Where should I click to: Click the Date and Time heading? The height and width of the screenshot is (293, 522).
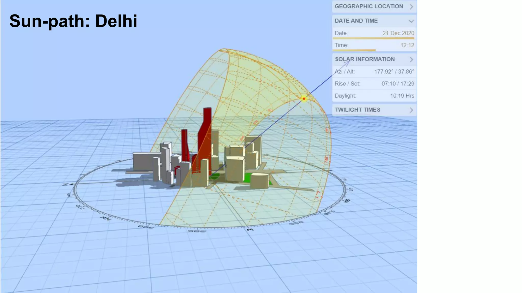point(356,21)
